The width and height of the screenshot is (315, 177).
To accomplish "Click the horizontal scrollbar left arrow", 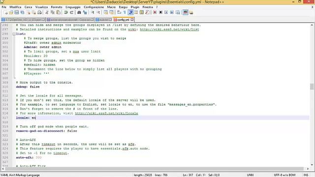I will (x=3, y=169).
